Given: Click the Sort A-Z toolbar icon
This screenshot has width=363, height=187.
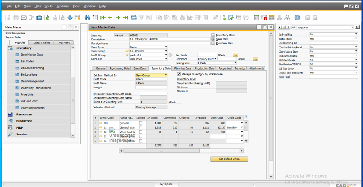Looking at the screenshot, I should (x=149, y=18).
